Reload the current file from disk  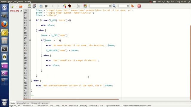41,6
